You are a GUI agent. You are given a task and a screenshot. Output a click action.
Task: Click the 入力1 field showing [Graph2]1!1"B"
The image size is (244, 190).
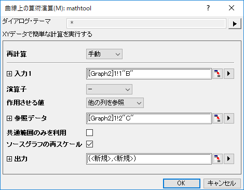point(149,74)
